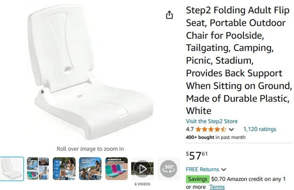Screen dimensions: 294x190
Task: Click the share icon above the product image
Action: coord(169,15)
